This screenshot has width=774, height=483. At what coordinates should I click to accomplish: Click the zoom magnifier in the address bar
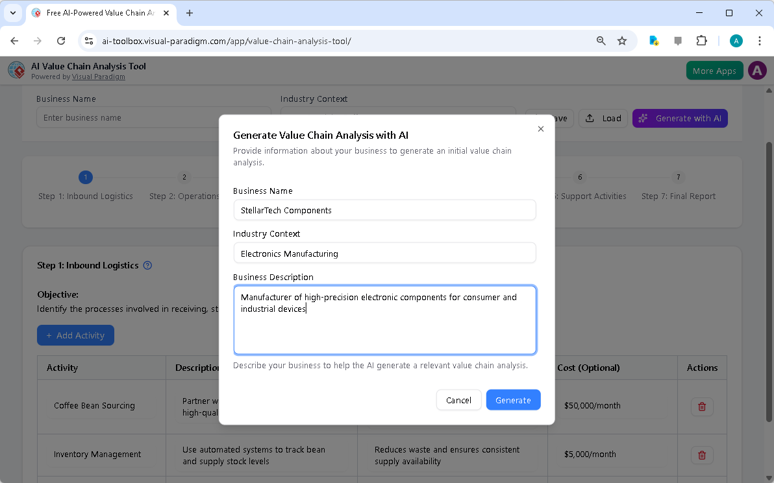click(x=601, y=40)
